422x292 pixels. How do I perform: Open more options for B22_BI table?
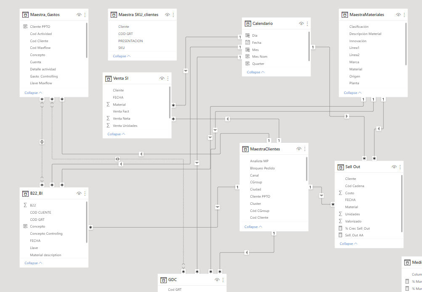(x=85, y=193)
